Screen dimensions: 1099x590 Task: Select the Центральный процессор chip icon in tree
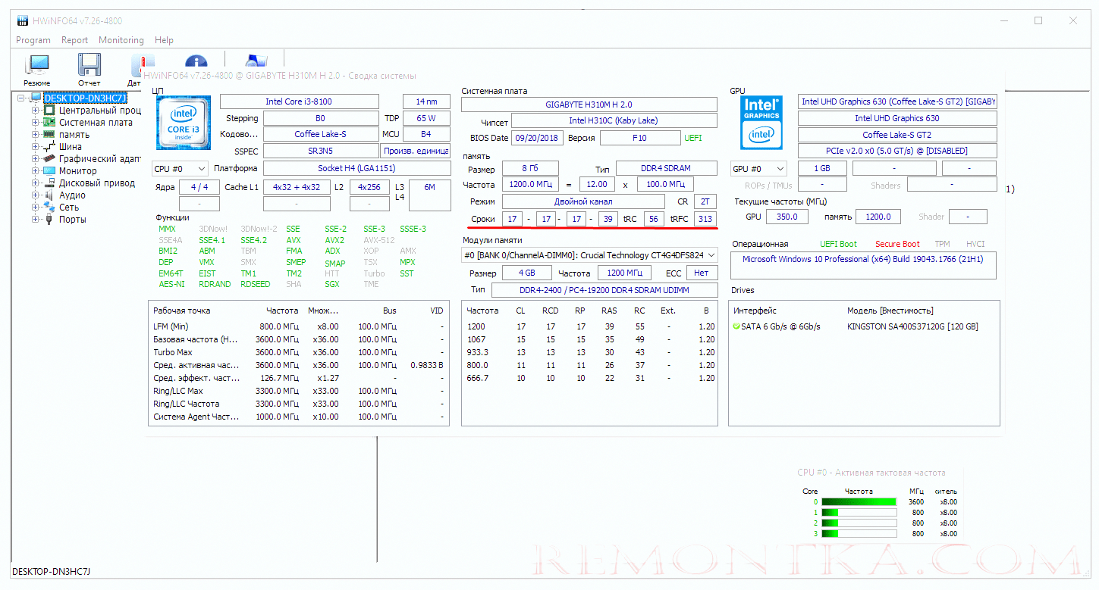[x=49, y=111]
